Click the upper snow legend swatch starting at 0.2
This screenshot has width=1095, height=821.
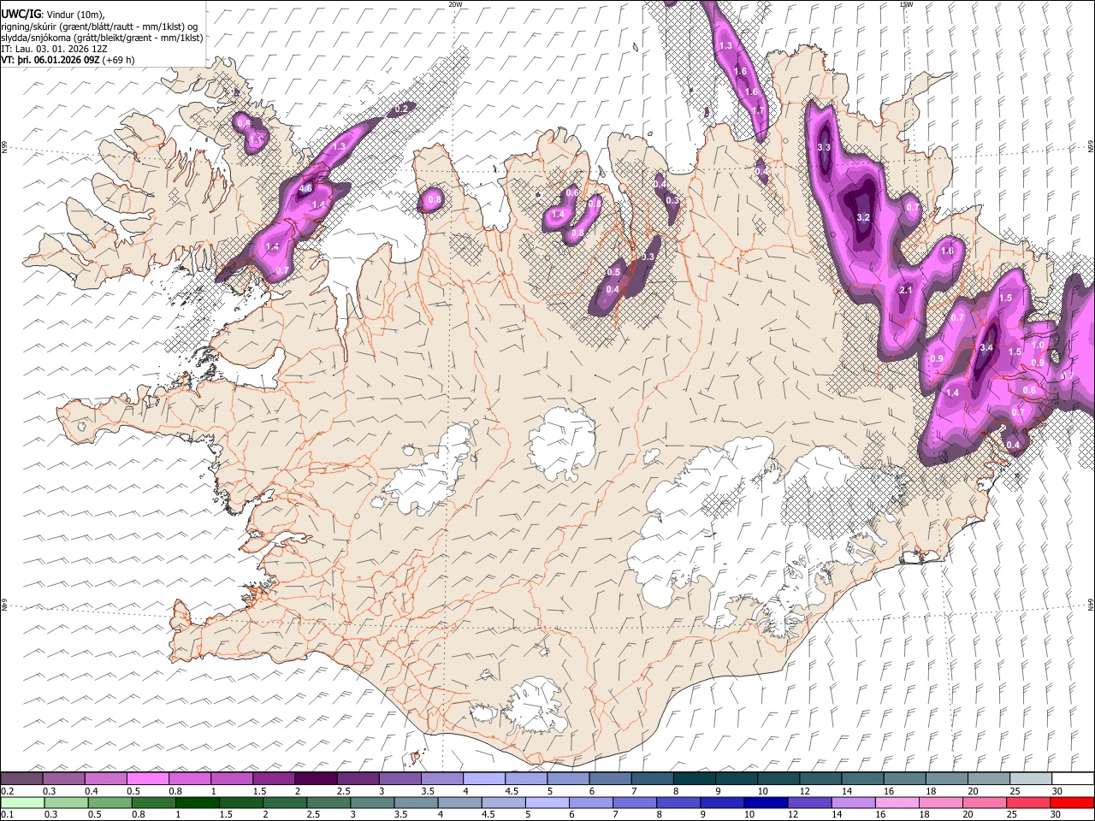click(21, 778)
